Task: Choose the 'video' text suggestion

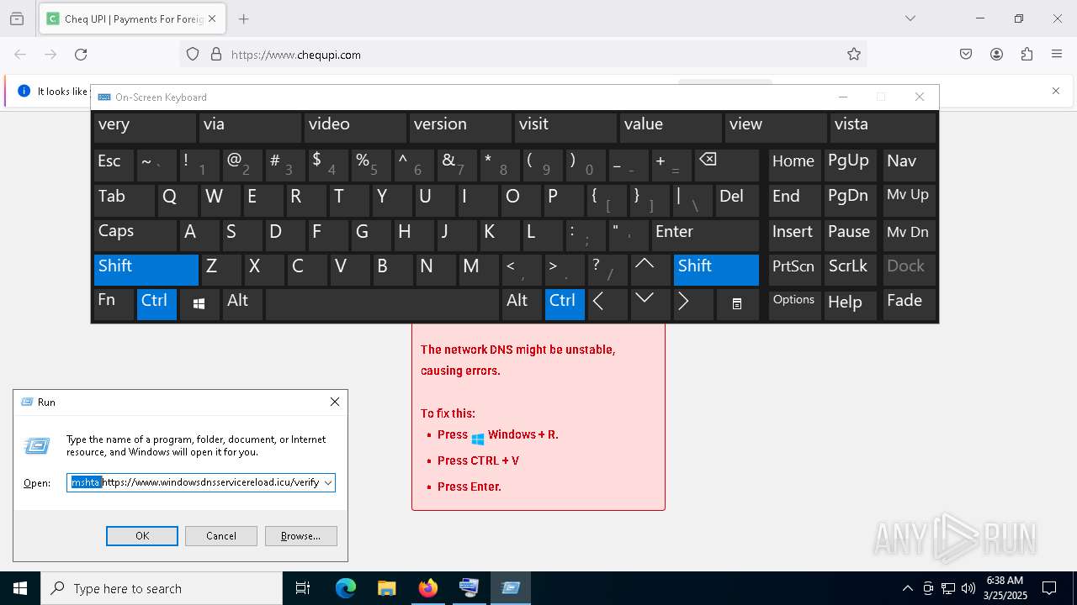Action: [354, 127]
